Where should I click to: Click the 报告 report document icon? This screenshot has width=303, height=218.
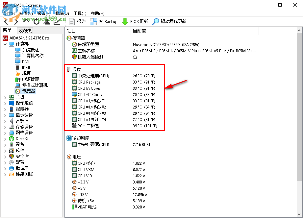coord(72,22)
